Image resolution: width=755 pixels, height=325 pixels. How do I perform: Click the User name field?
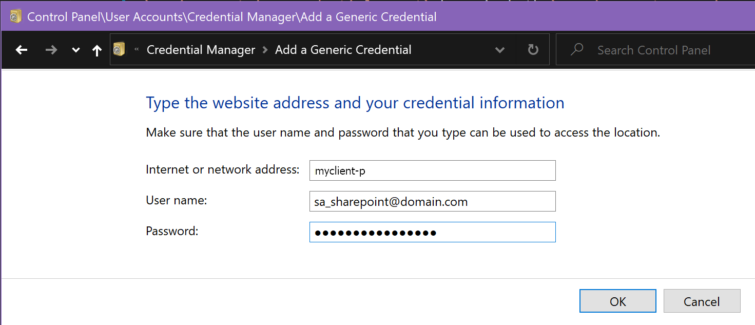433,201
